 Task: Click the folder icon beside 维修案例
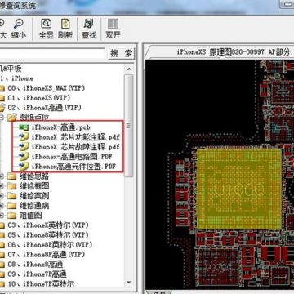tap(11, 196)
